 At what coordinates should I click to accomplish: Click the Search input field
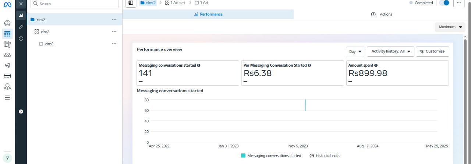[x=75, y=4]
